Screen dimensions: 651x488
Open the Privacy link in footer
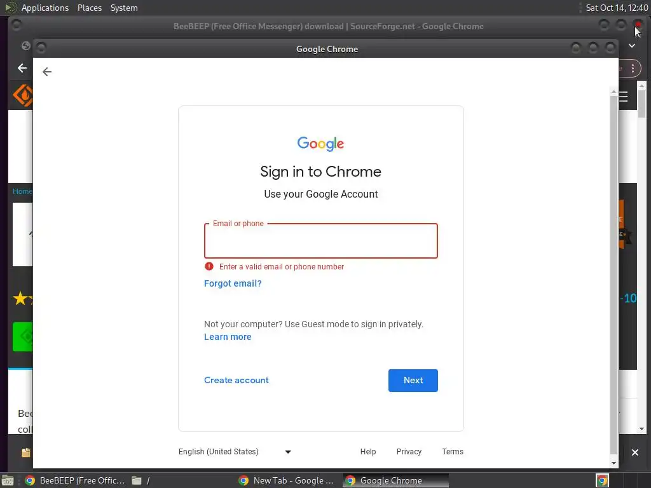[409, 452]
